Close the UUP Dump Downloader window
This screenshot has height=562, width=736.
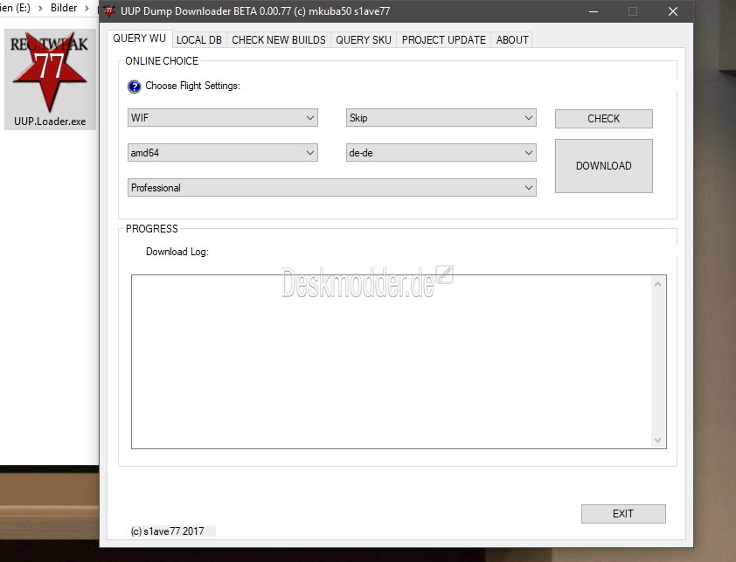coord(673,11)
